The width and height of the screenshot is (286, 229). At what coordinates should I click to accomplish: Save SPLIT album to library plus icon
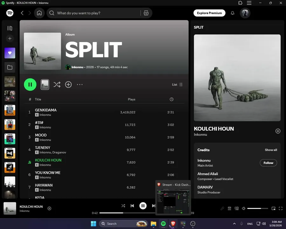pos(68,85)
